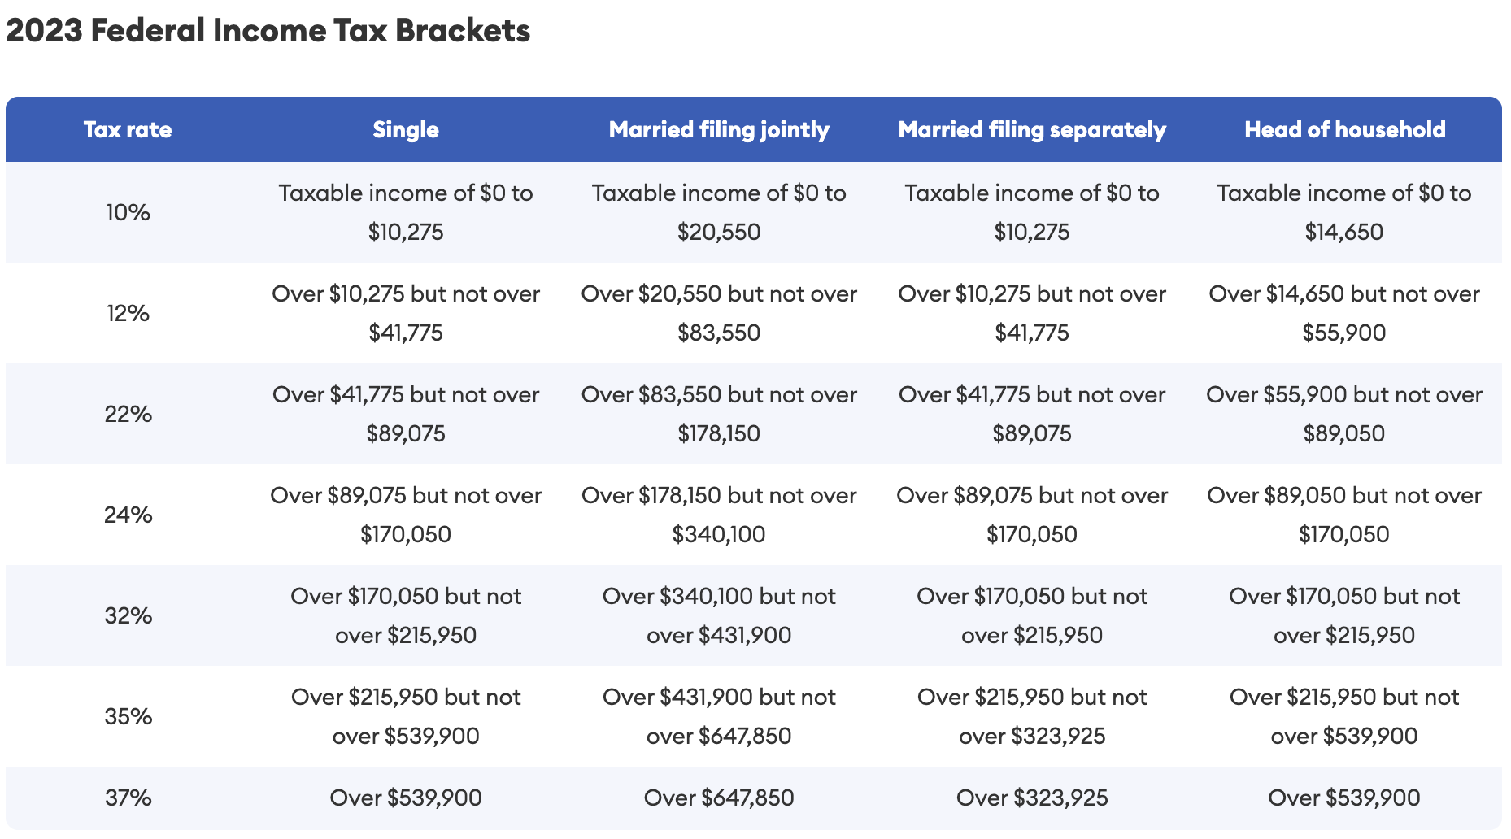Click the "Married filing jointly" column header
This screenshot has height=839, width=1511.
(x=719, y=130)
